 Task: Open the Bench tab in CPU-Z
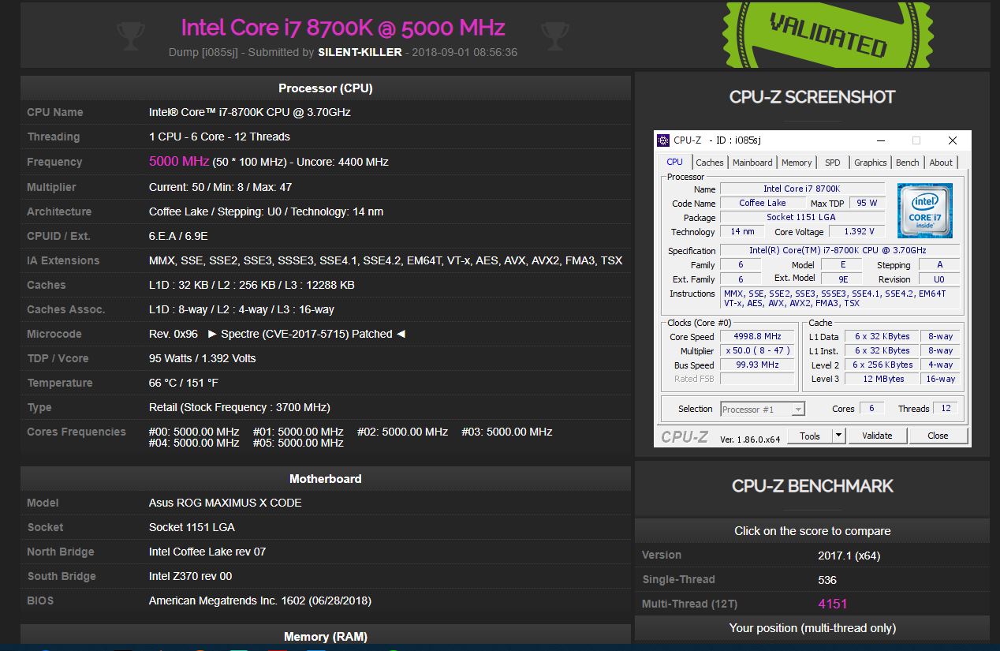pyautogui.click(x=907, y=163)
